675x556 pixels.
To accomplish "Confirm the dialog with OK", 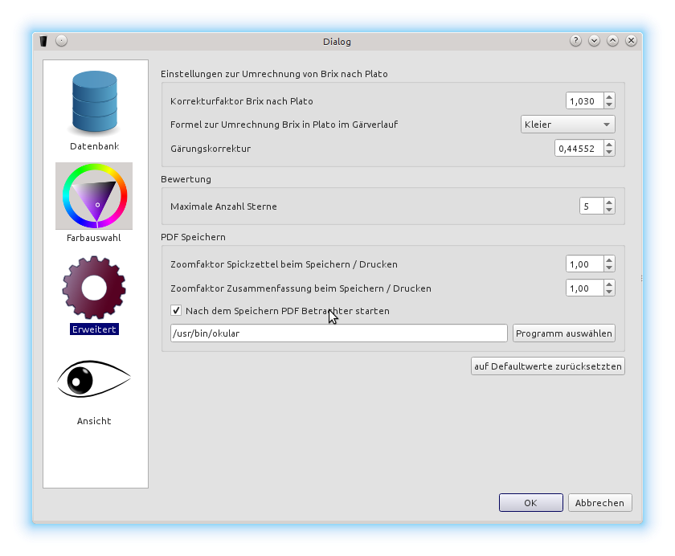I will 530,503.
